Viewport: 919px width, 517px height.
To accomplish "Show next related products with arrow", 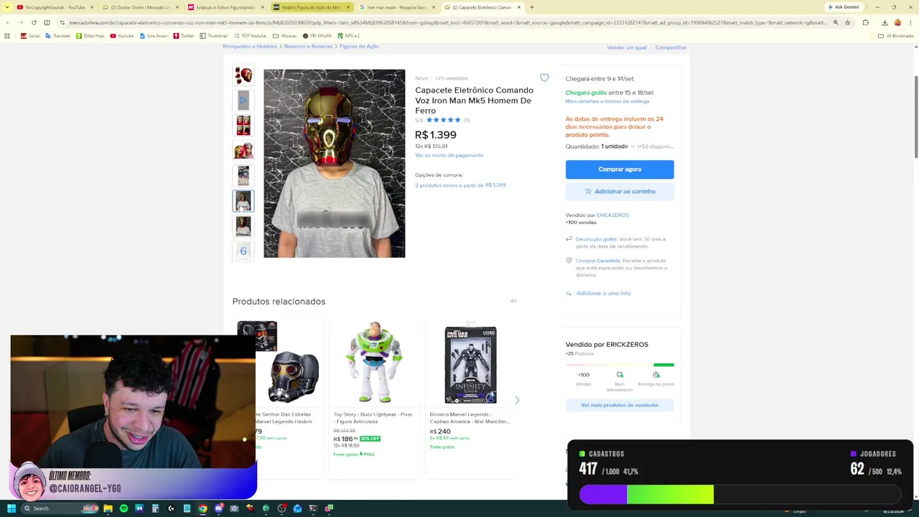I will [517, 400].
